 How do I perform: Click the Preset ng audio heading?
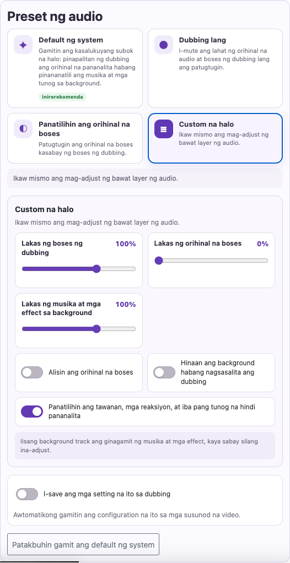click(55, 17)
